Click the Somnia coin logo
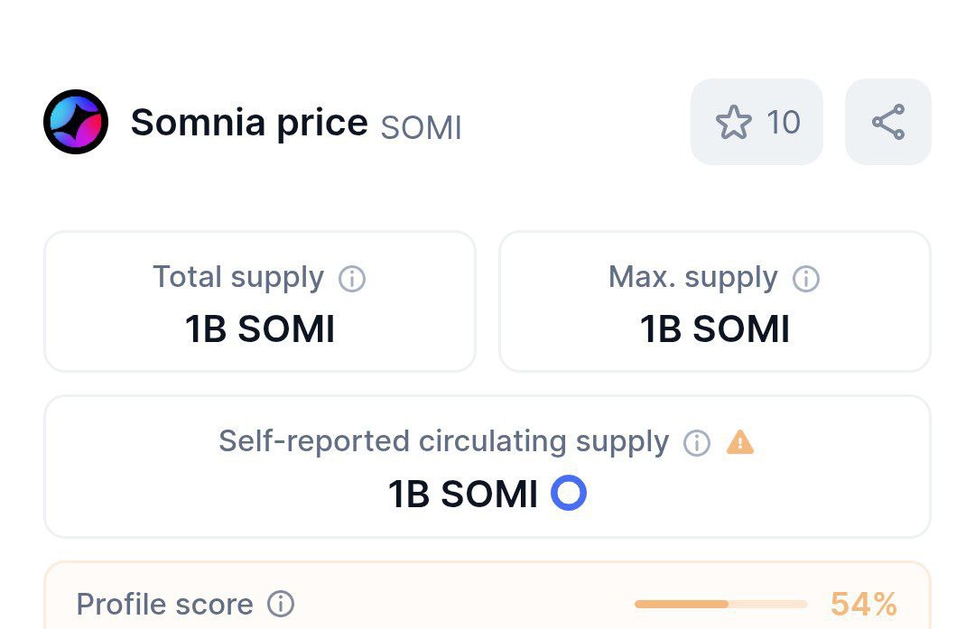The height and width of the screenshot is (629, 975). pyautogui.click(x=76, y=122)
